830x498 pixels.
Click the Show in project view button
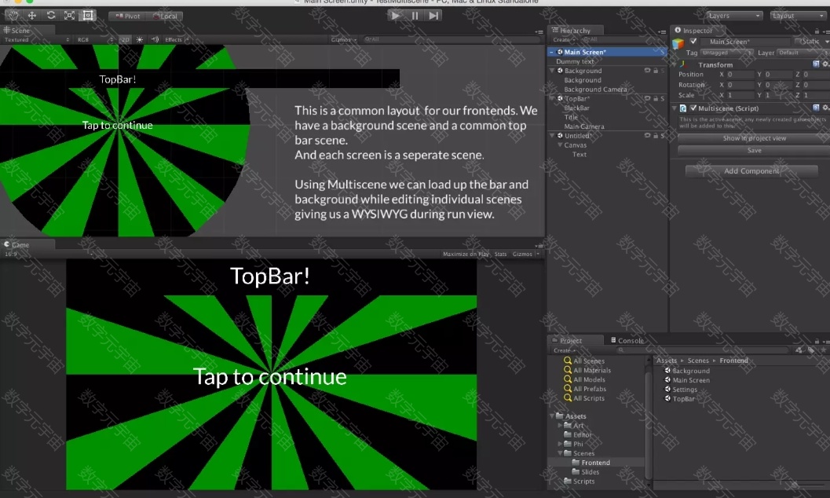pyautogui.click(x=754, y=138)
